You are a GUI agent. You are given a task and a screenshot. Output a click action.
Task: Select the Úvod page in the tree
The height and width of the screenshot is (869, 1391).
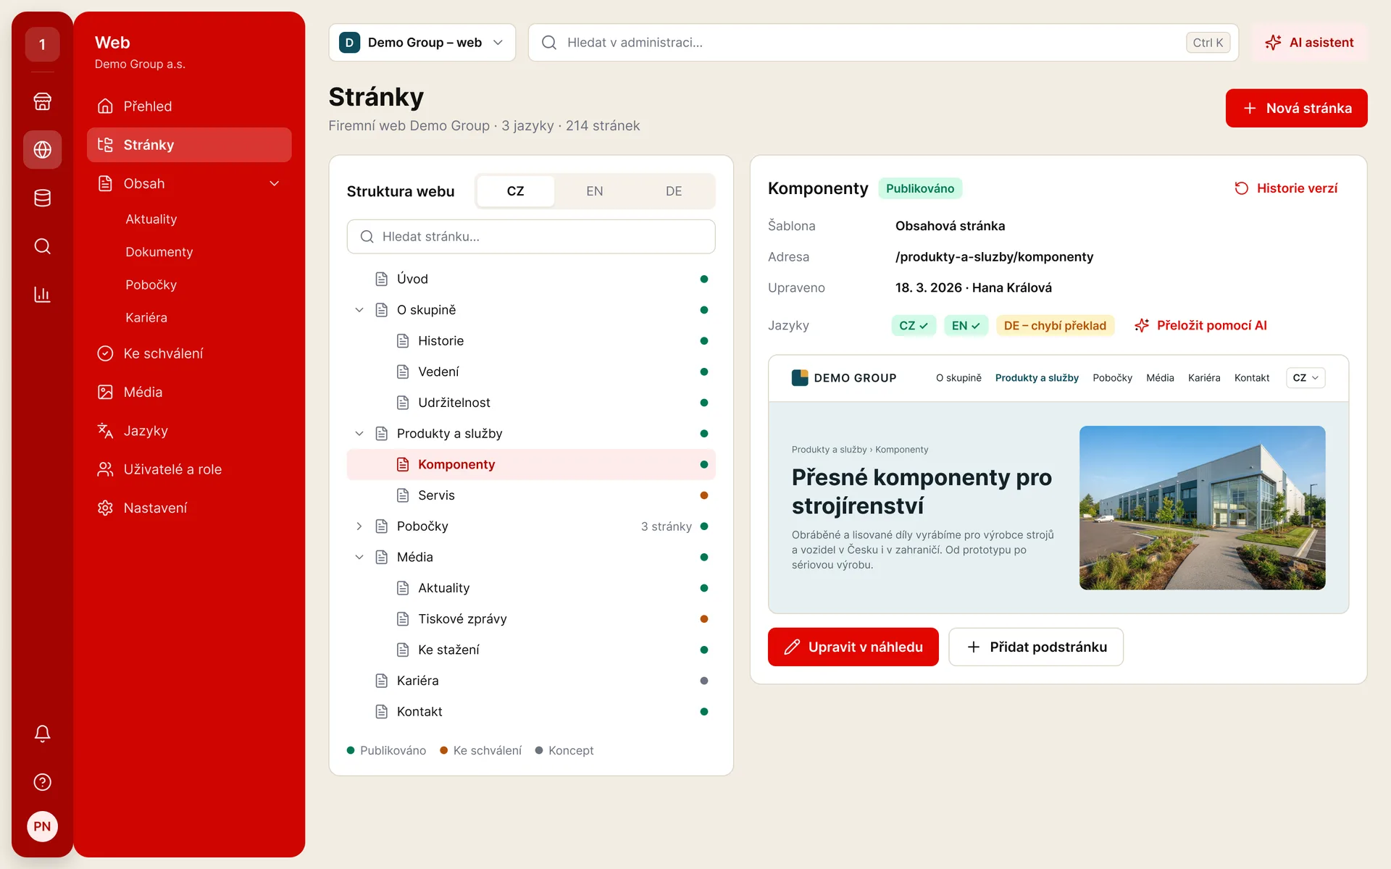531,279
